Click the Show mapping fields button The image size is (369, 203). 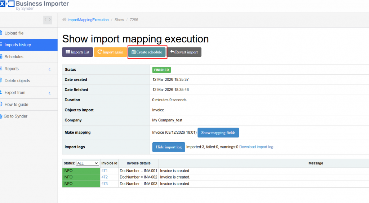coord(218,133)
